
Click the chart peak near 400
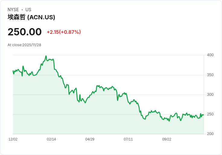(46, 56)
